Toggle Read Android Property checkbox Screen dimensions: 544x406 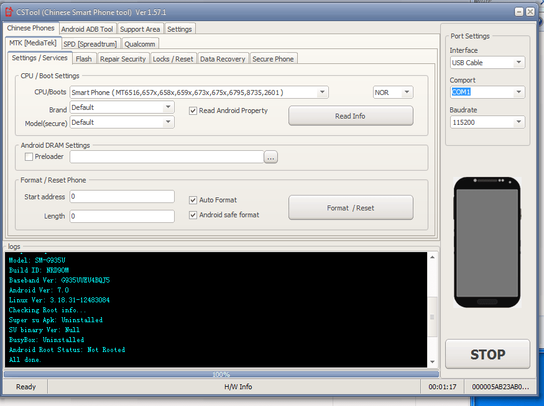tap(193, 111)
